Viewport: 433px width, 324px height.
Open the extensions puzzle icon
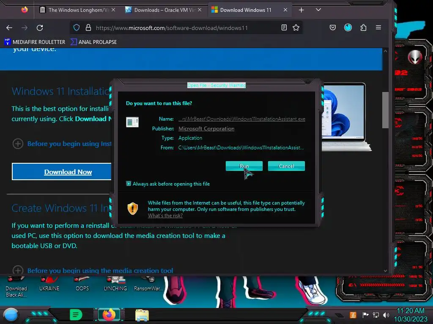pos(363,27)
